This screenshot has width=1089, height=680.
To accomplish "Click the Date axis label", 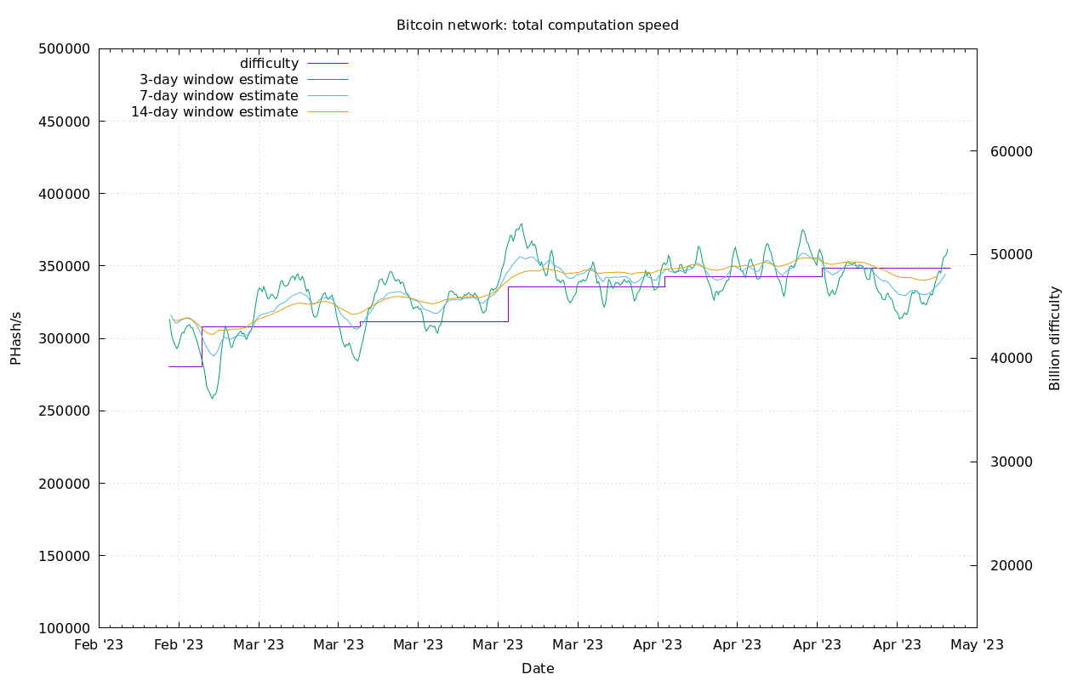I will point(537,669).
